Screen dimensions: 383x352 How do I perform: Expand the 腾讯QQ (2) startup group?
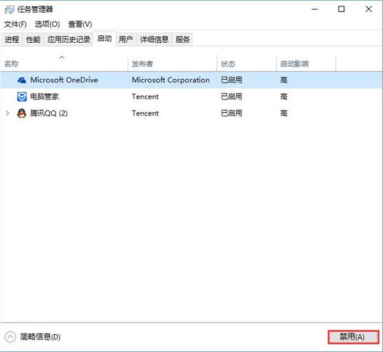pyautogui.click(x=7, y=113)
